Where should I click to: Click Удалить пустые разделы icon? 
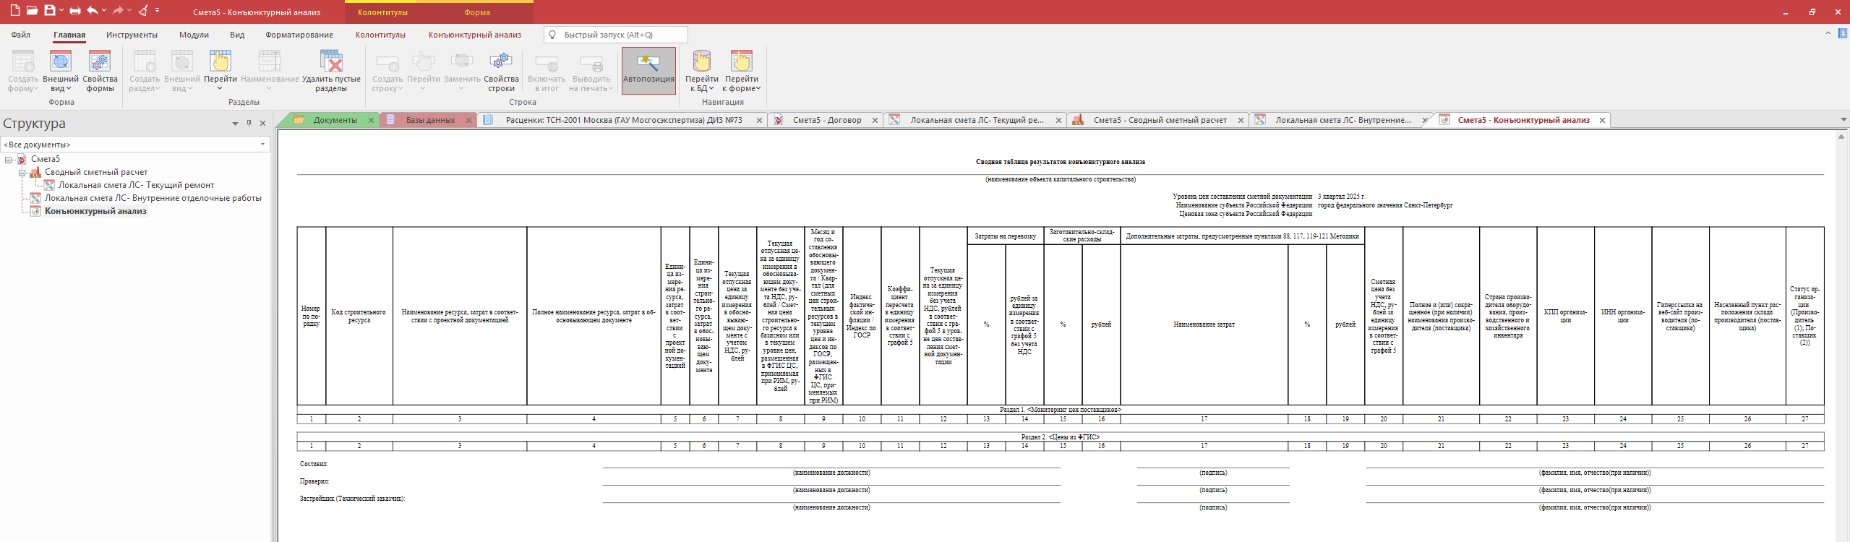pyautogui.click(x=331, y=62)
